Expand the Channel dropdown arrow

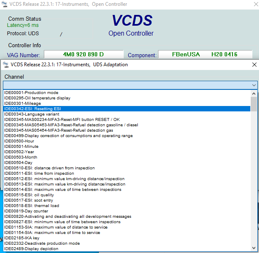(254, 85)
